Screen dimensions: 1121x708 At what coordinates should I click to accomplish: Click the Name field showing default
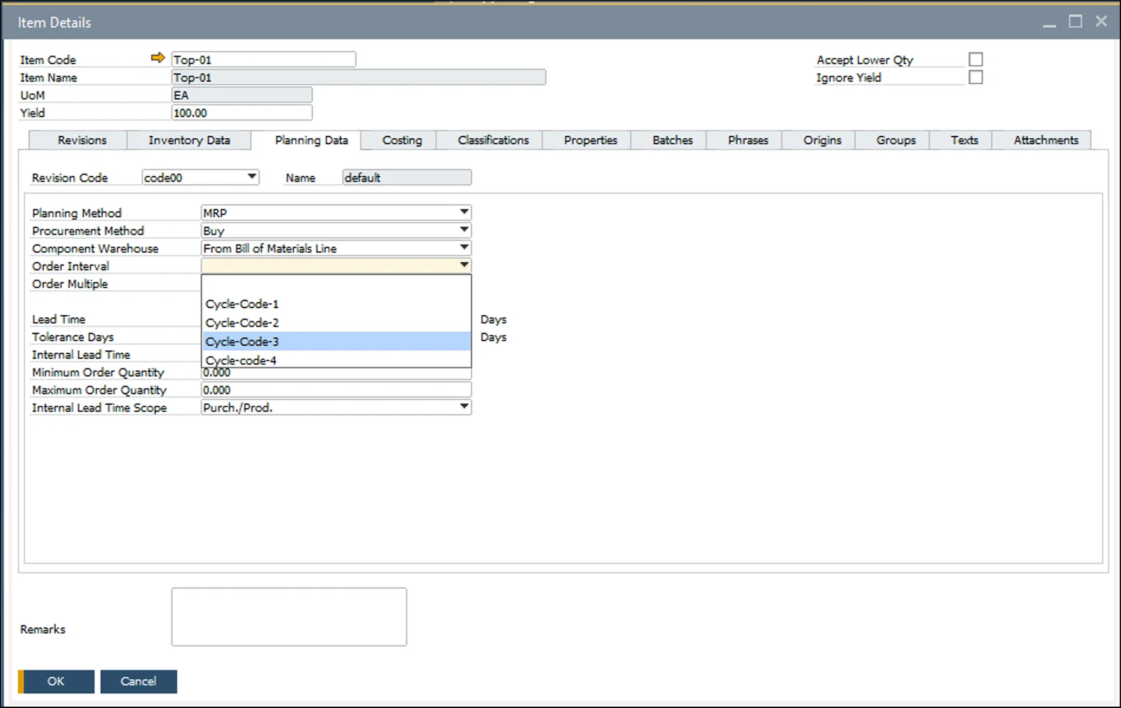[x=407, y=178]
